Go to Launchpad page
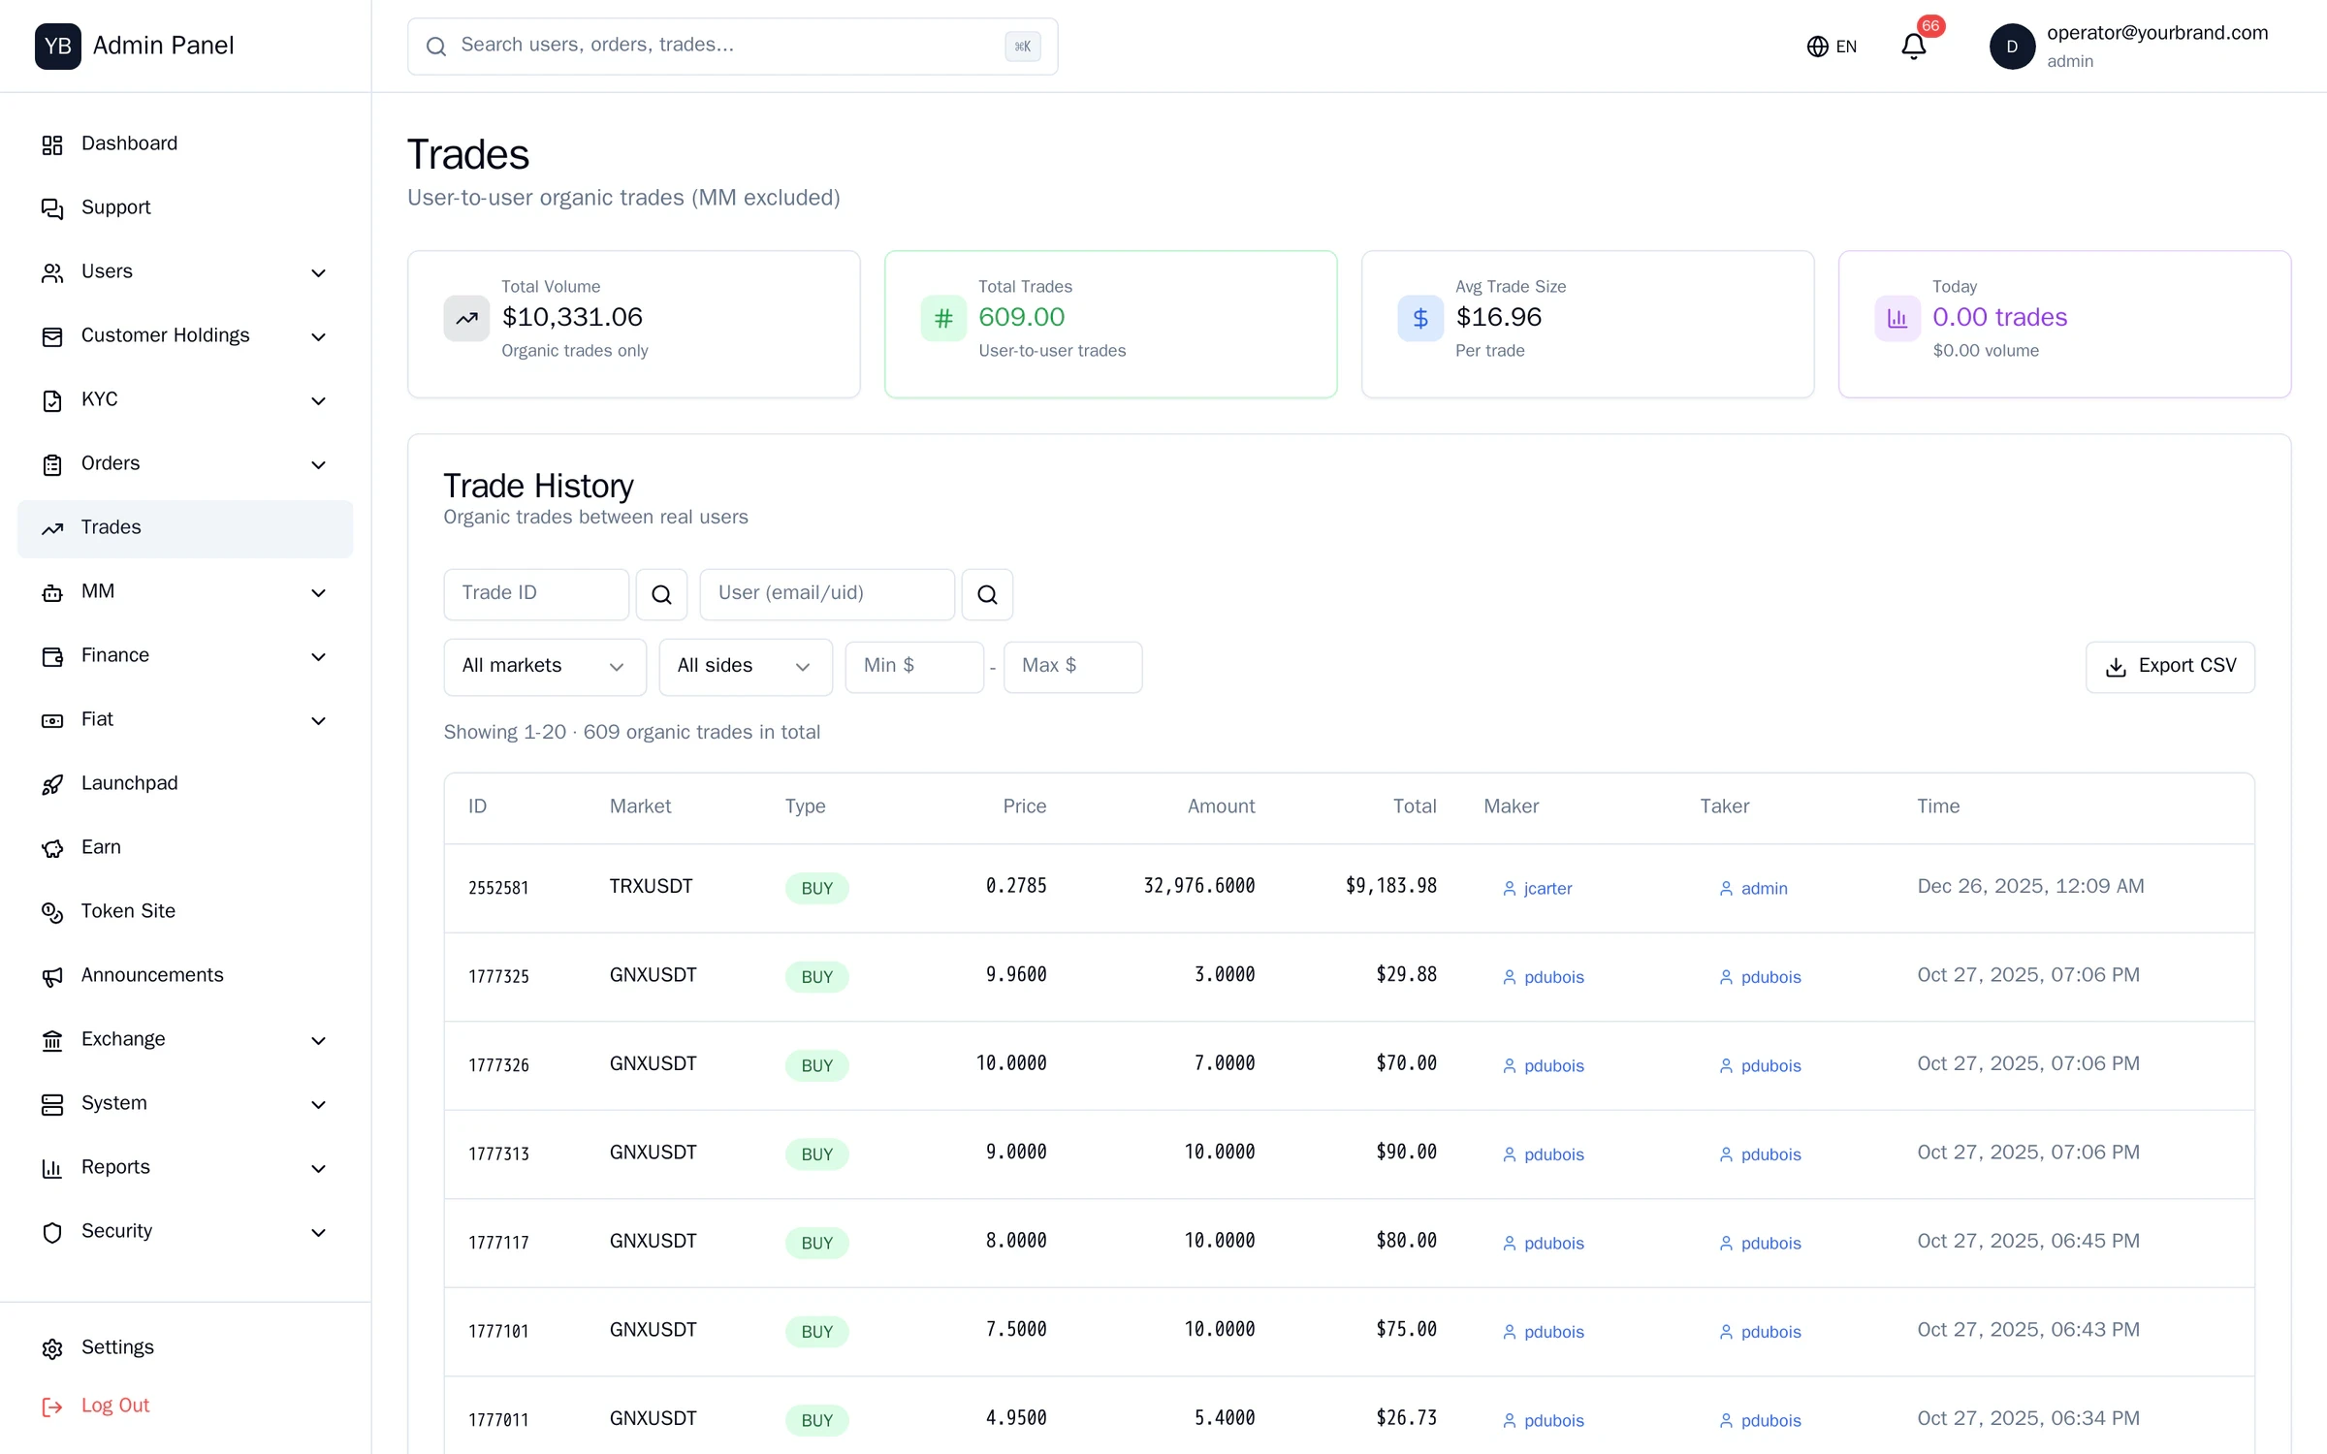 pos(185,783)
